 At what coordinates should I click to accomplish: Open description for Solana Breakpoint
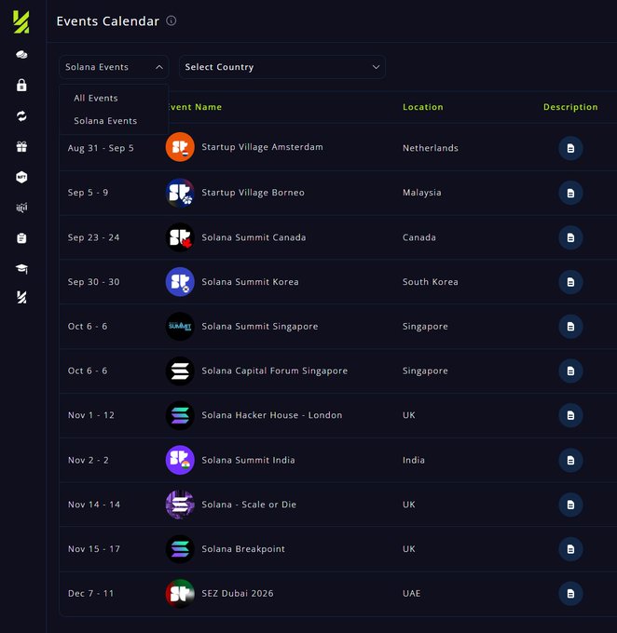[570, 549]
